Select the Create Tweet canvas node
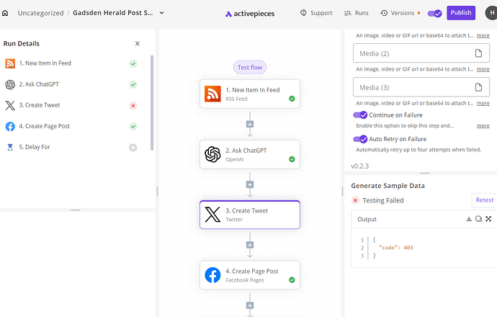The image size is (497, 317). tap(250, 215)
